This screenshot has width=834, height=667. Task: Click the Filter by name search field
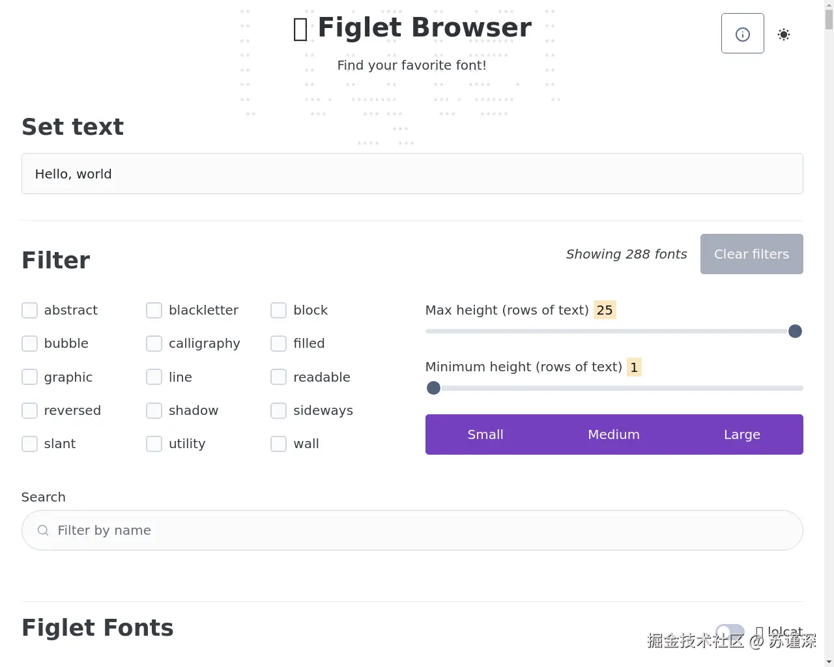[x=412, y=530]
